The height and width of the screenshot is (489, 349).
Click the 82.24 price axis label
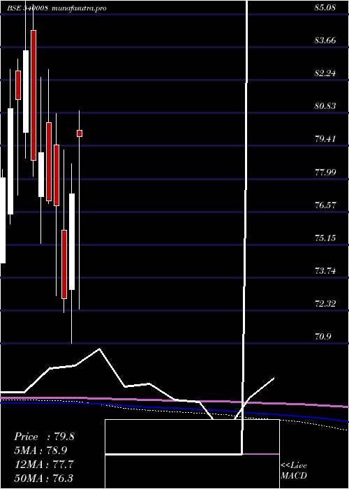coord(325,73)
